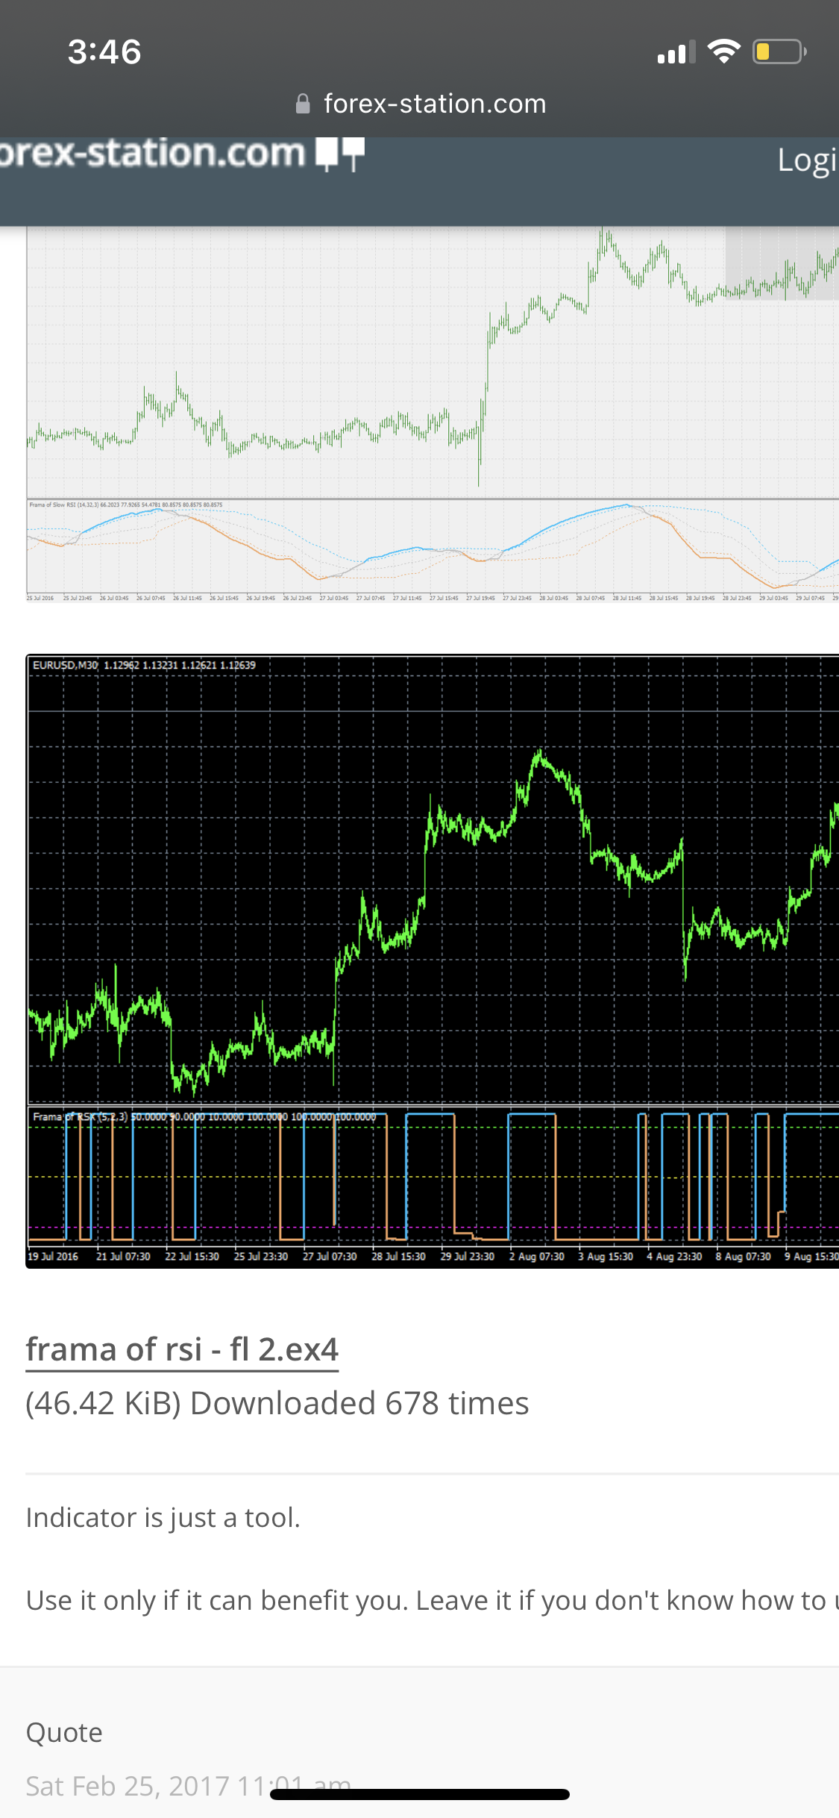Tap the 3:46 clock in status bar
Image resolution: width=839 pixels, height=1818 pixels.
[x=104, y=51]
